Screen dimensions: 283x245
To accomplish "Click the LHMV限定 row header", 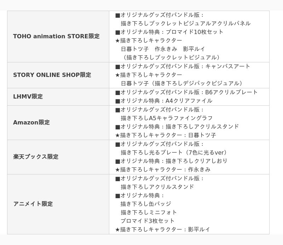I will coord(58,97).
